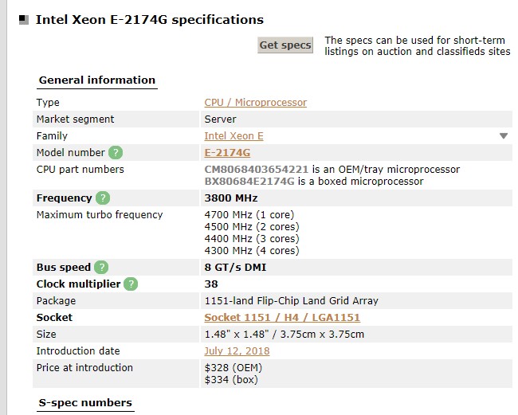This screenshot has width=518, height=415.
Task: Select the CM8068403654221 part number text
Action: (x=257, y=170)
